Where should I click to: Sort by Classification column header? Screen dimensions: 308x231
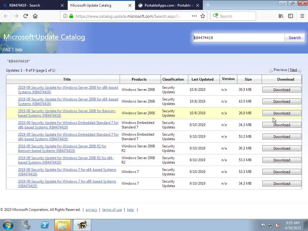(x=173, y=79)
